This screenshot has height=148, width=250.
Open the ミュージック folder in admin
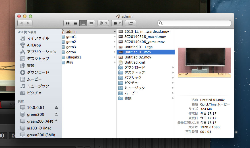(146, 88)
